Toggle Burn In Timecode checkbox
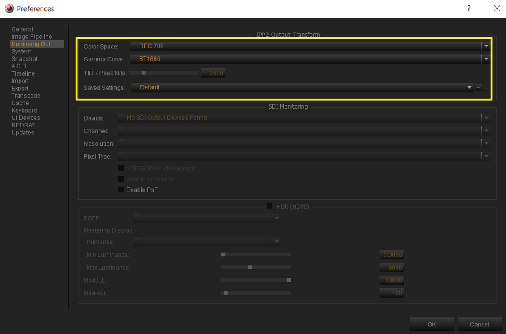This screenshot has width=506, height=334. pyautogui.click(x=121, y=179)
